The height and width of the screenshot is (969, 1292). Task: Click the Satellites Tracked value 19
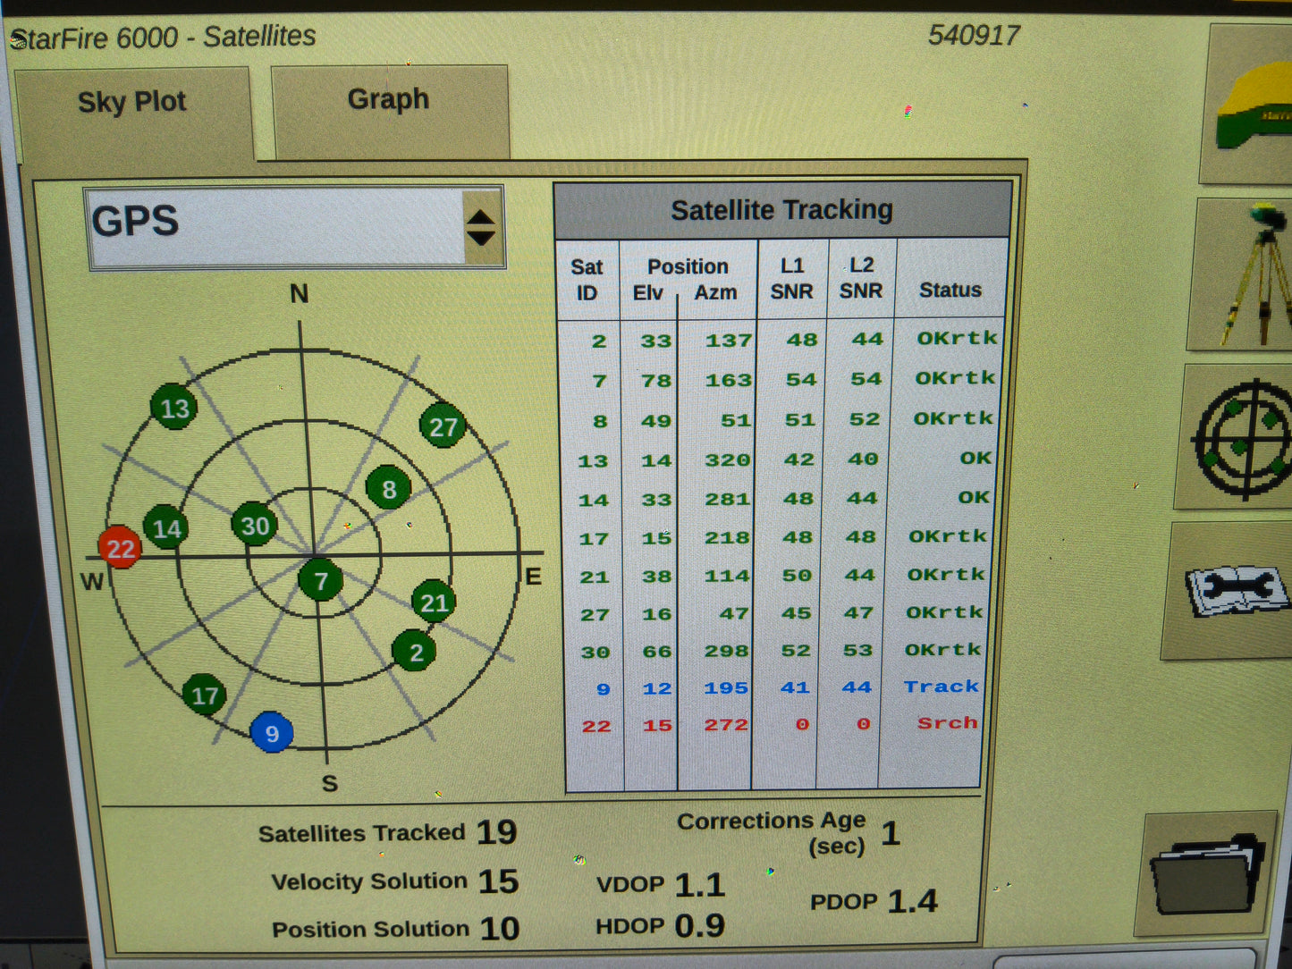[496, 832]
